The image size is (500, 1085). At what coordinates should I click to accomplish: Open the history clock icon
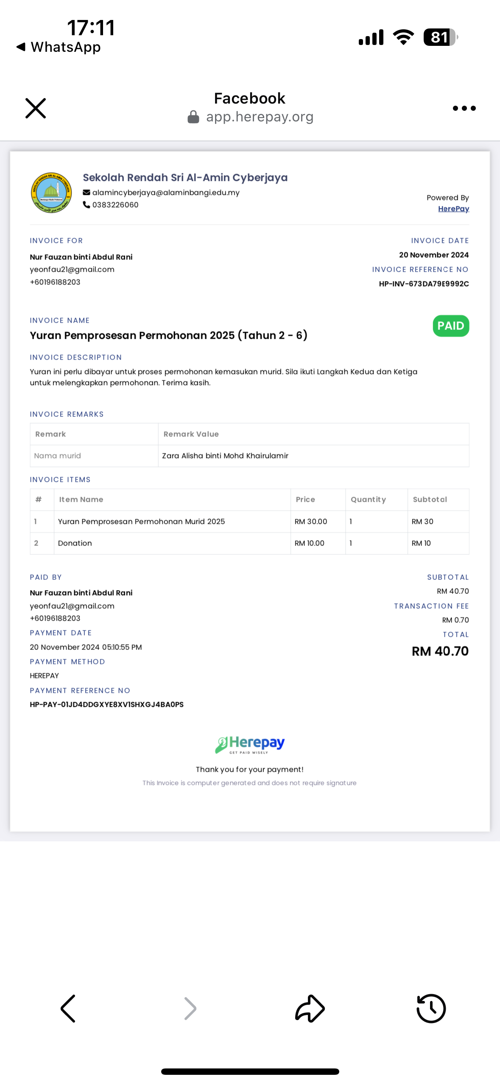pos(431,1008)
